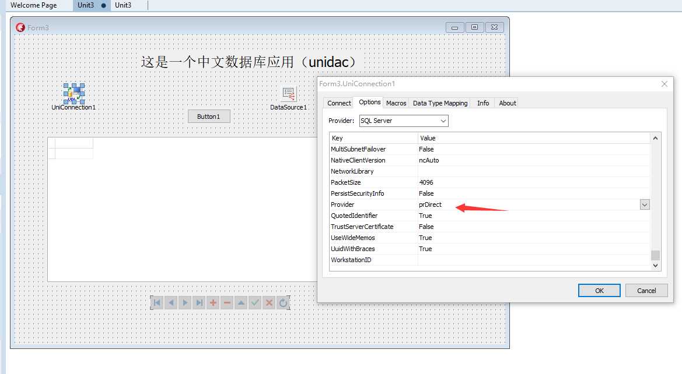Click the navigator Prior record arrow
The image size is (682, 374).
(172, 303)
